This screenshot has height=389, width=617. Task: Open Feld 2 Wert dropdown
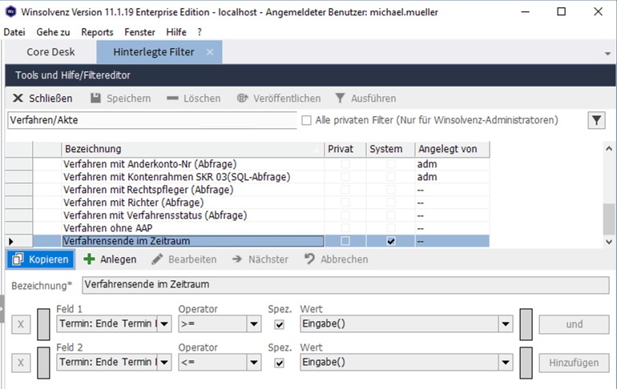506,363
